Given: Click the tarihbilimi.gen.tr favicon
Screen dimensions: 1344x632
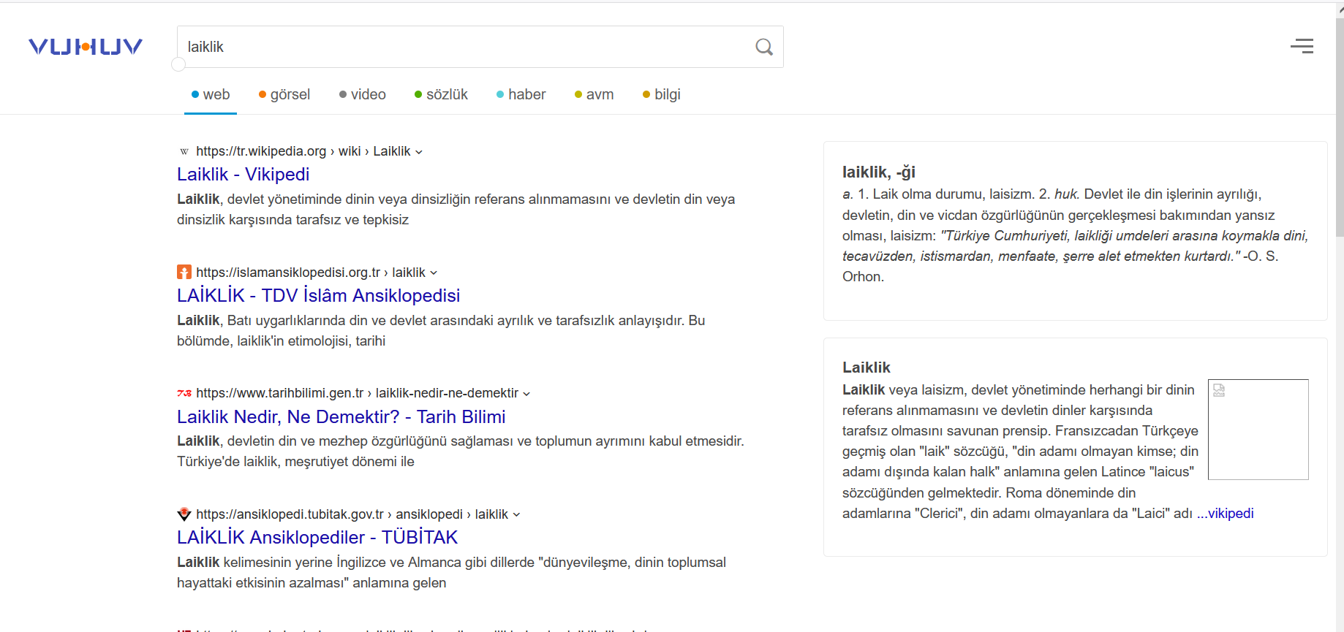Looking at the screenshot, I should click(184, 393).
